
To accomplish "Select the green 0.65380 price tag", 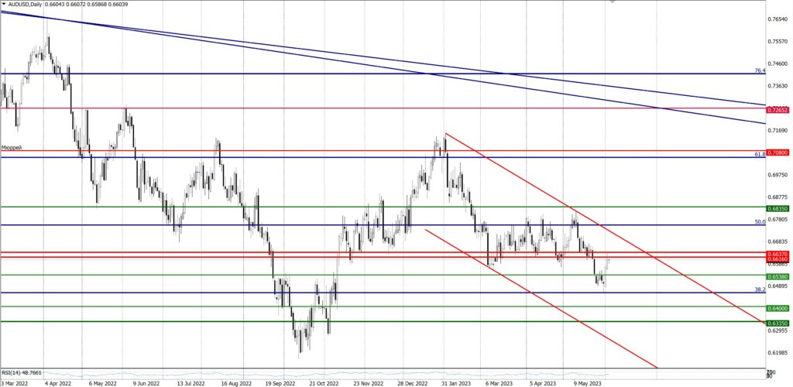I will (778, 276).
